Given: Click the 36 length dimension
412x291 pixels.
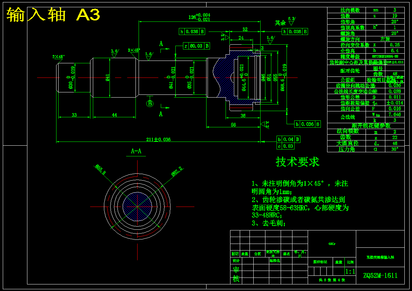Looking at the screenshot, I should pos(243,116).
